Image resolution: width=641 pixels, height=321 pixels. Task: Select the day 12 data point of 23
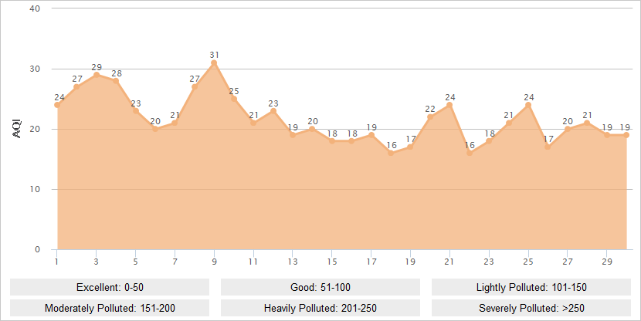[273, 111]
